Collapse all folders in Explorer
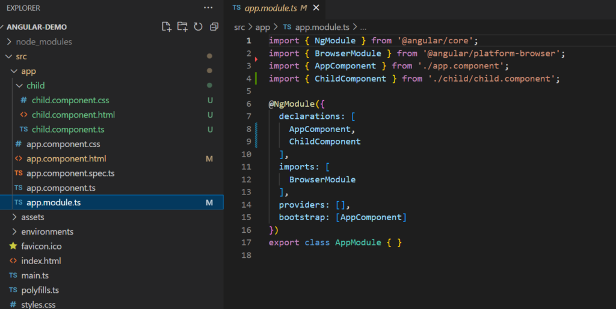The height and width of the screenshot is (309, 616). (214, 26)
